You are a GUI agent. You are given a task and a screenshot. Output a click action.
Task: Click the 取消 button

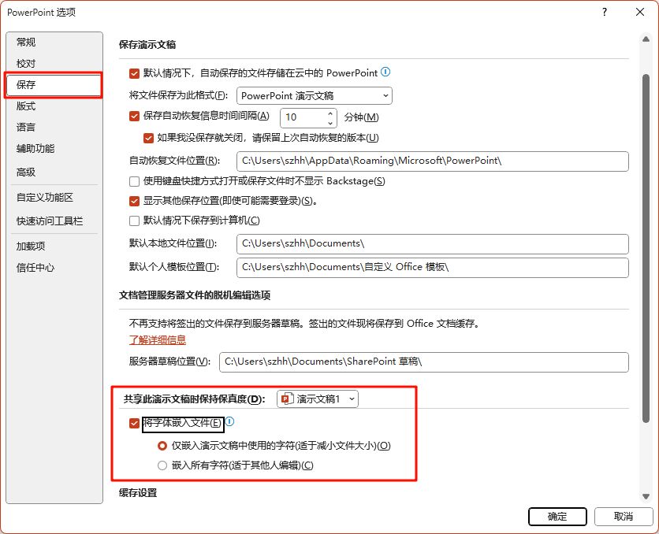click(x=624, y=517)
